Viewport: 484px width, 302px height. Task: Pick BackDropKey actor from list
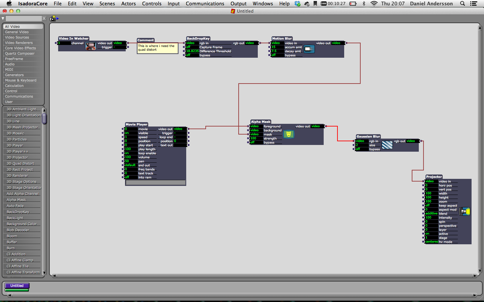click(18, 212)
